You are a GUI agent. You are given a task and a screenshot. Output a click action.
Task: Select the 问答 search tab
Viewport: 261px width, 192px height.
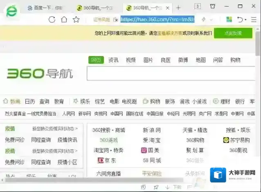pos(218,60)
